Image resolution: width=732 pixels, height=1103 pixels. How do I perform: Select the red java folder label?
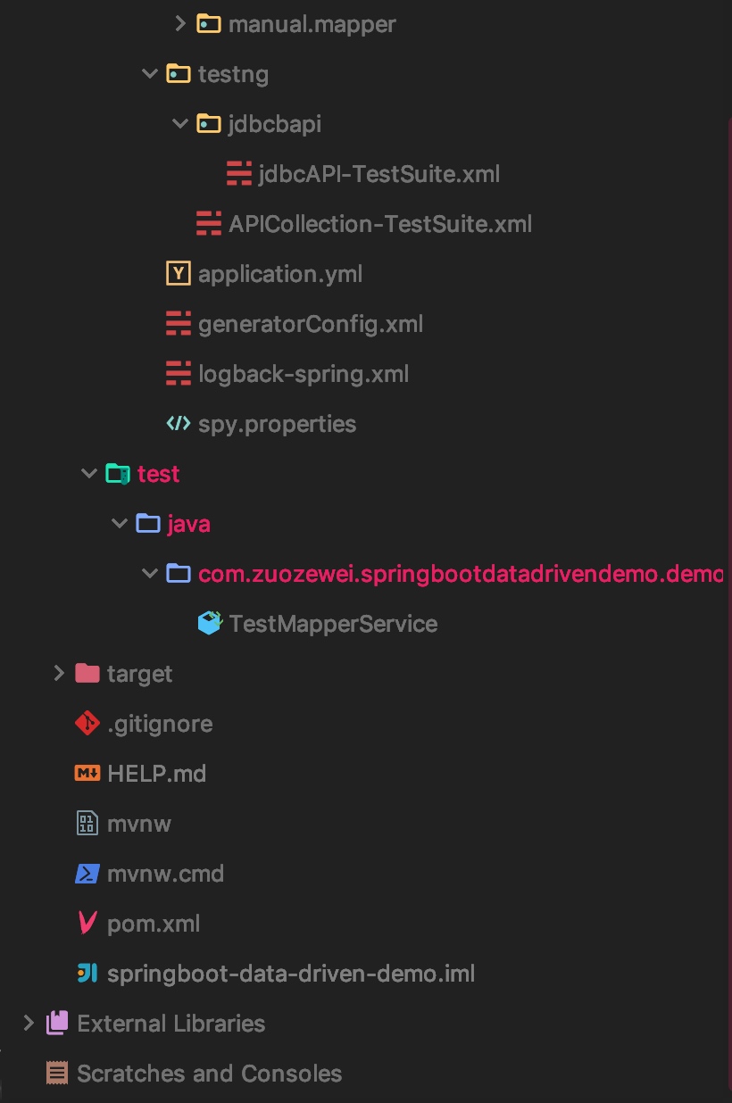tap(189, 525)
